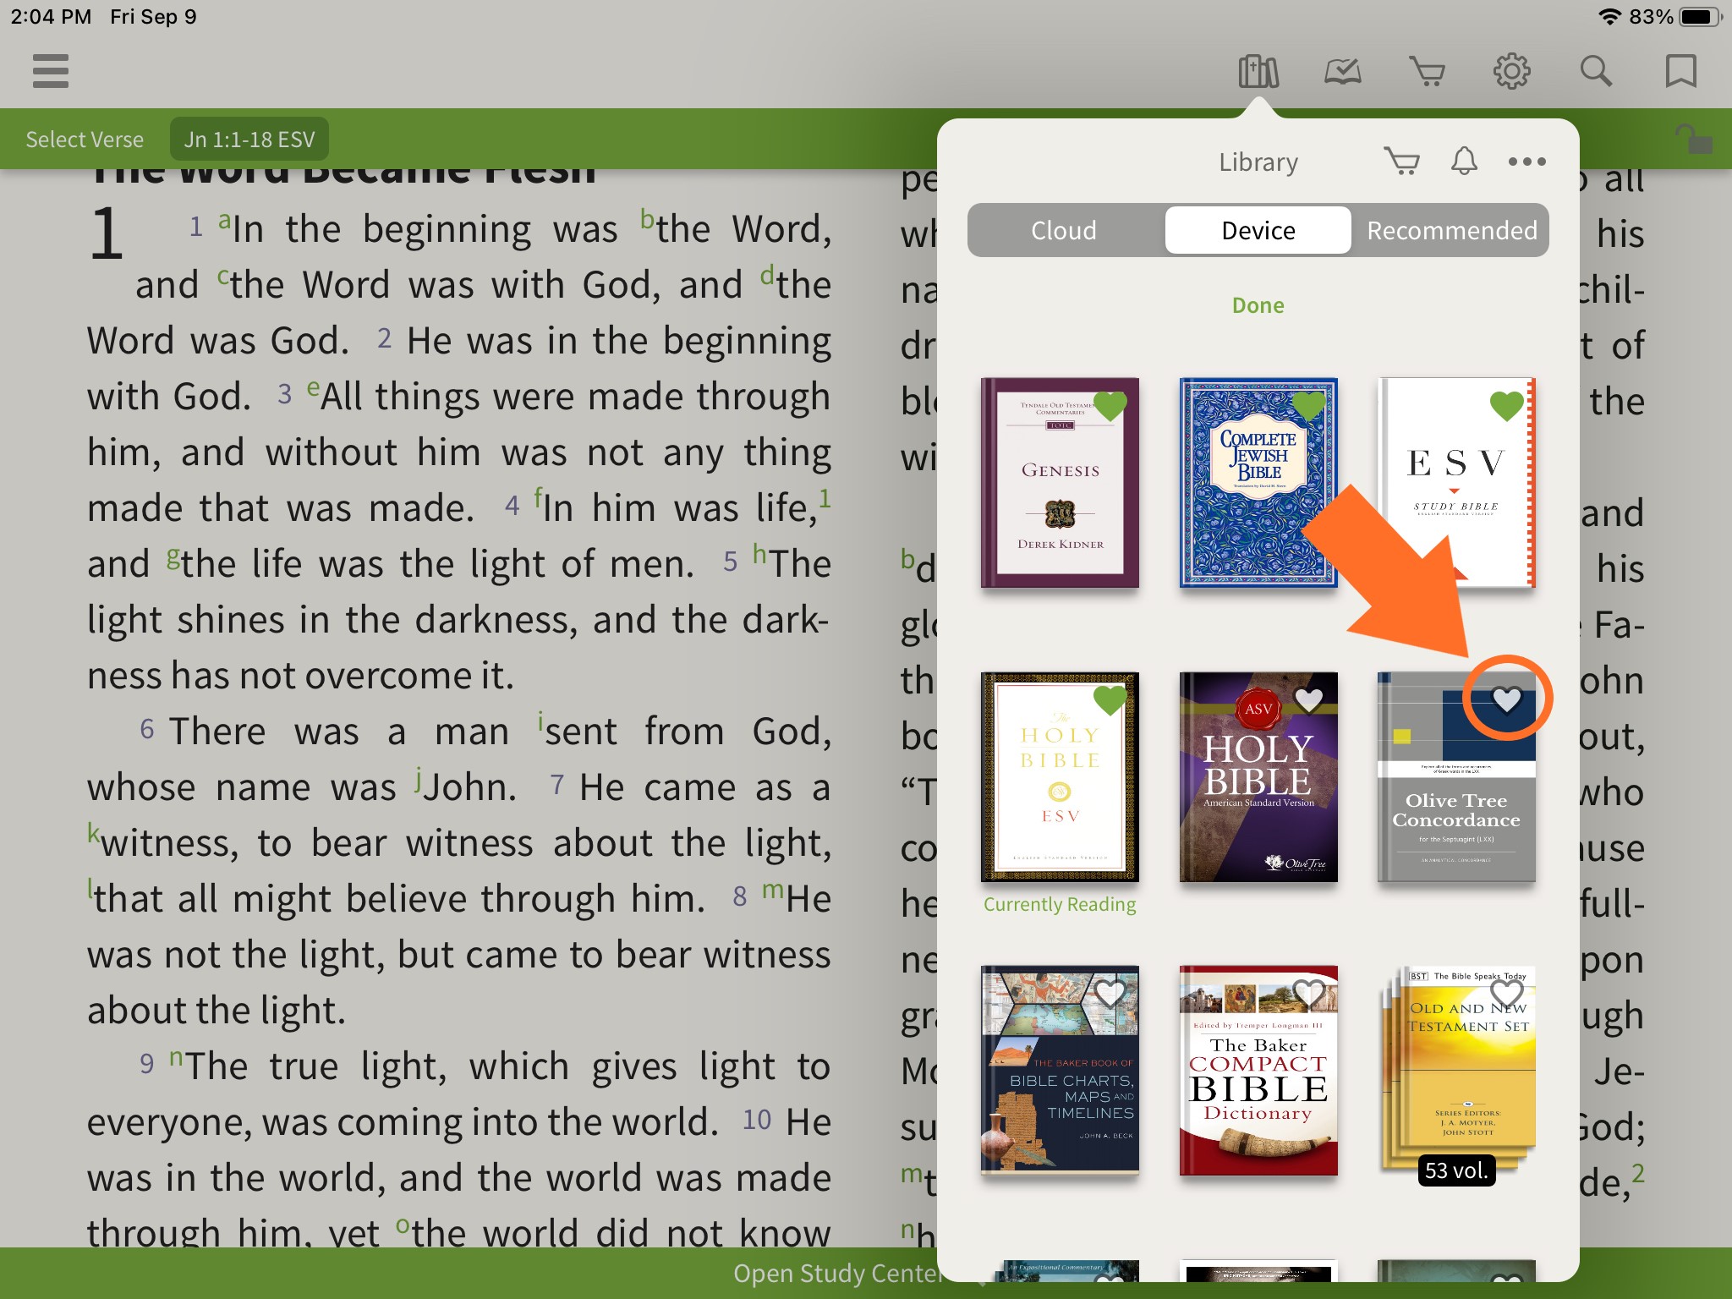Image resolution: width=1732 pixels, height=1299 pixels.
Task: Open the hamburger main menu
Action: [51, 71]
